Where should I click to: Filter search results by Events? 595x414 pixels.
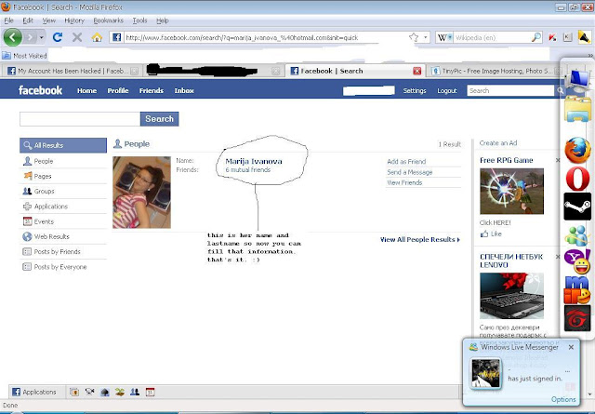point(63,221)
